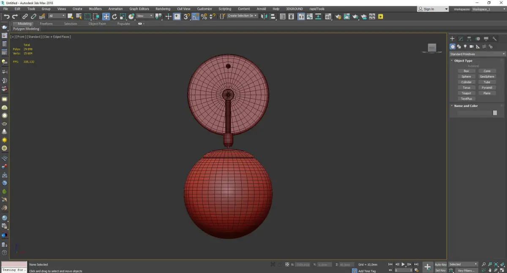Open the Schematic View icon

pyautogui.click(x=318, y=16)
